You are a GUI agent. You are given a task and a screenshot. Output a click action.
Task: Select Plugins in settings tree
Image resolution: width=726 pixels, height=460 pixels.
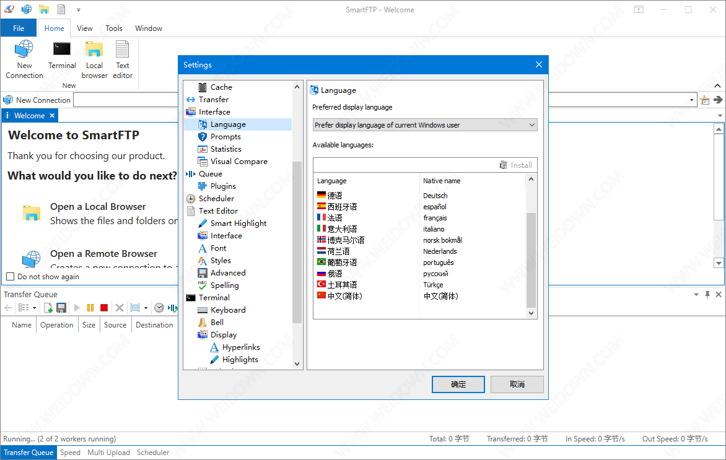[x=223, y=186]
